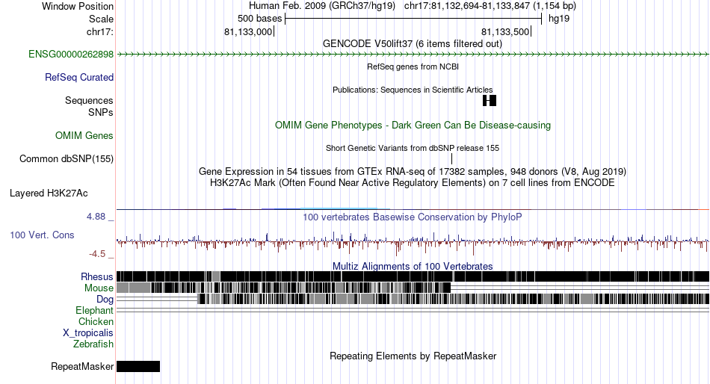
Task: Select the Mouse alignment row label
Action: click(99, 288)
